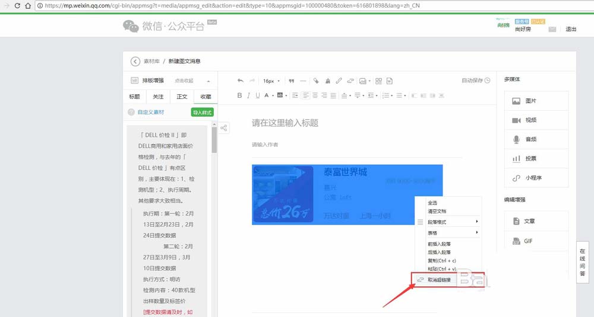Open the image icon dropdown arrow
The image size is (594, 317).
pos(369,81)
